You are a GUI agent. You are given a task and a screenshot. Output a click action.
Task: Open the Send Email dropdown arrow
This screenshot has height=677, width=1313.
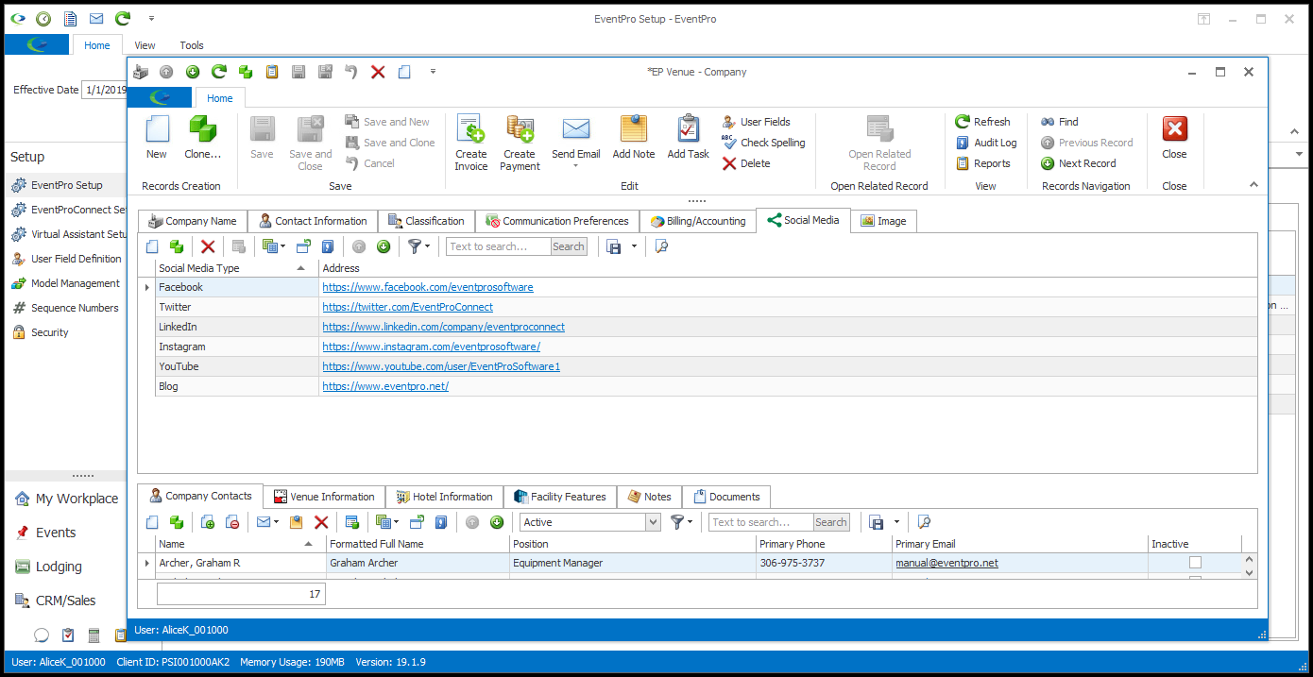pyautogui.click(x=575, y=167)
